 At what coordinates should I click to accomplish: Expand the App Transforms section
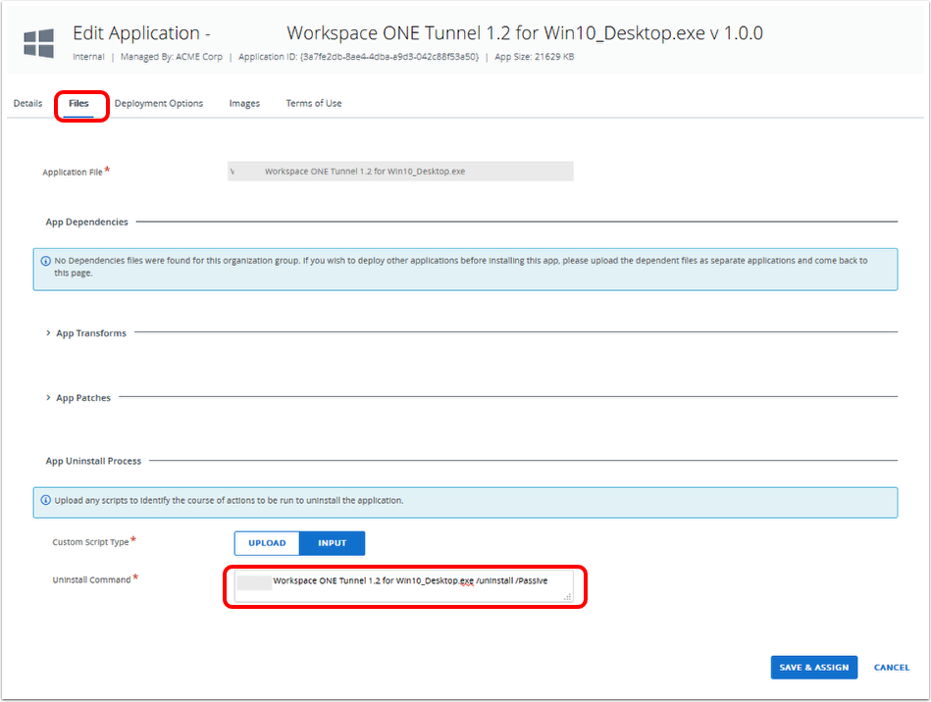86,333
